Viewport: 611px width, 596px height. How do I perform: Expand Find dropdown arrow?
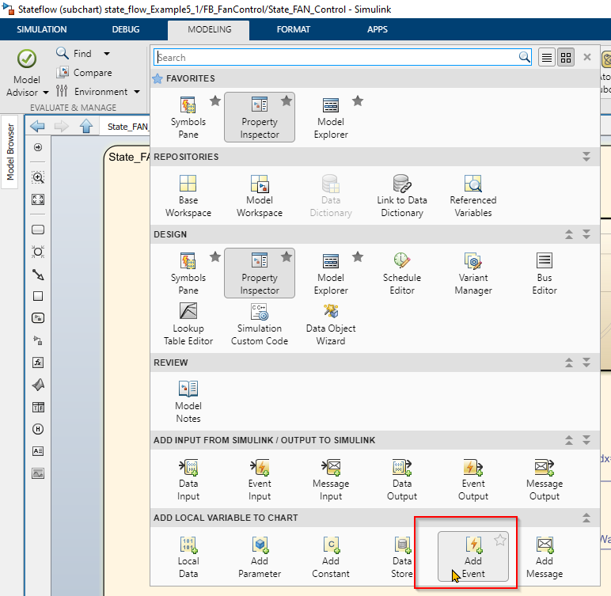click(106, 53)
